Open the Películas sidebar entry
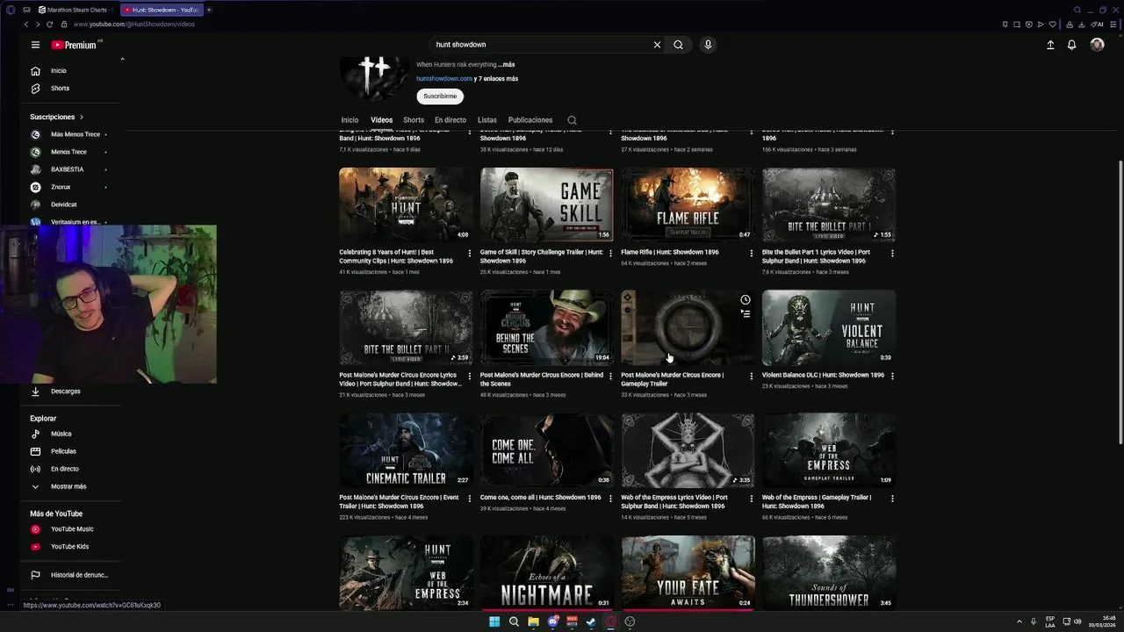The width and height of the screenshot is (1124, 632). click(x=63, y=451)
